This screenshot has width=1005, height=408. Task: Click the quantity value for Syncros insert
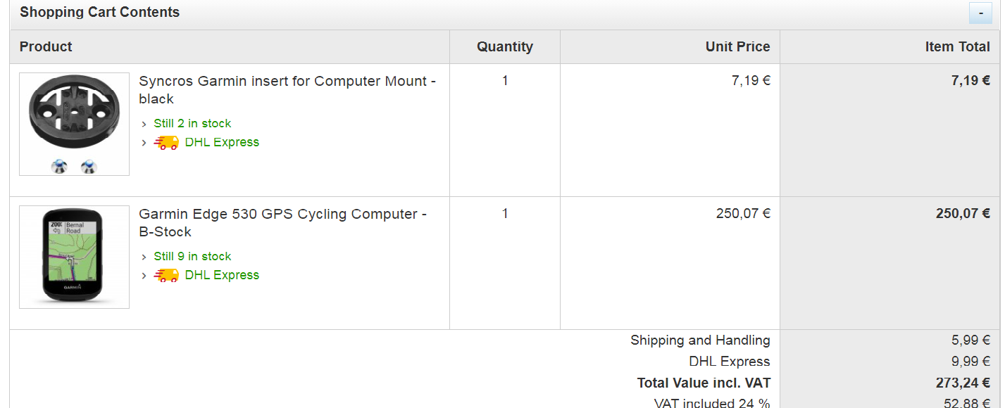[505, 81]
